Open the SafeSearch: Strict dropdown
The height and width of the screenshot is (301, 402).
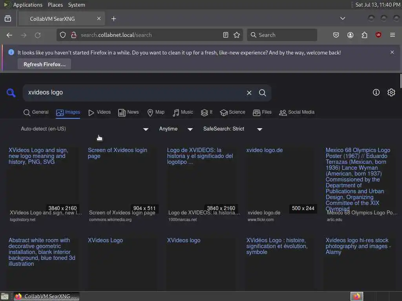tap(233, 129)
